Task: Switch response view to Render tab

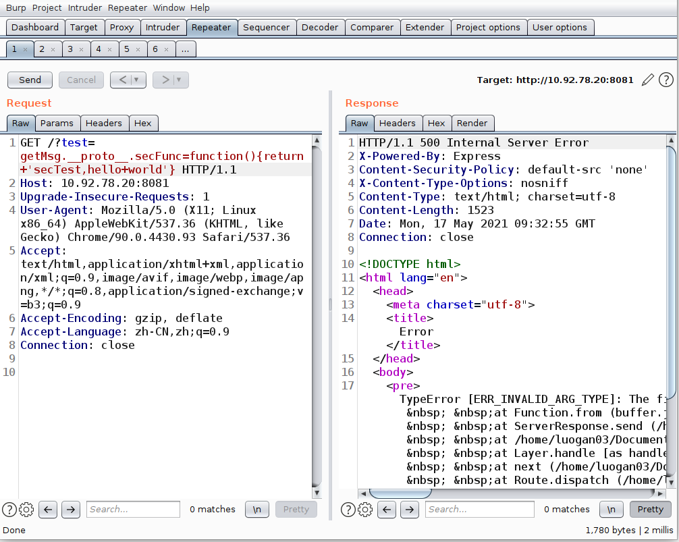Action: pos(472,123)
